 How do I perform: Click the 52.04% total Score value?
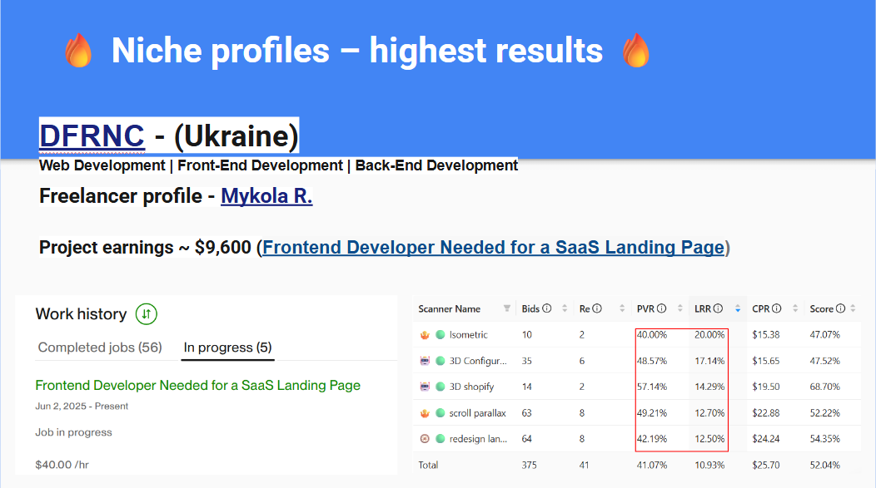(x=824, y=465)
